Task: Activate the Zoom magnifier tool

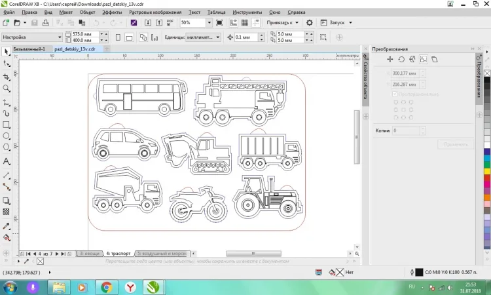Action: [7, 88]
